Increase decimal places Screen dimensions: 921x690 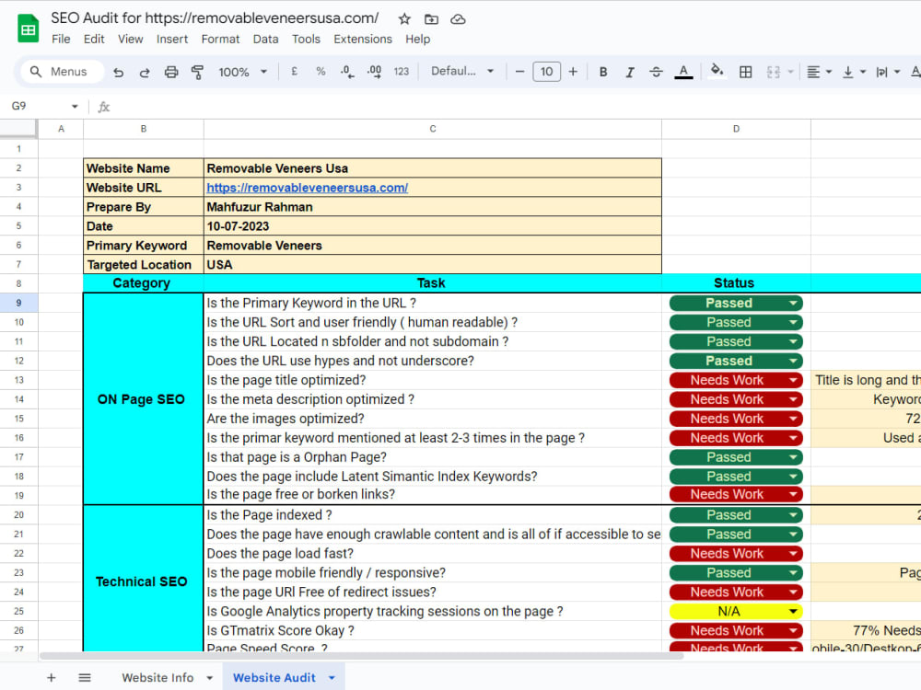point(374,72)
